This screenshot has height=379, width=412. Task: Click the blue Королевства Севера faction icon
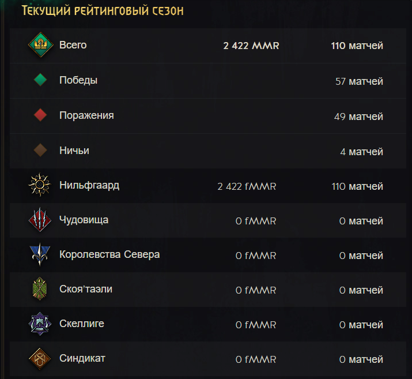[x=40, y=254]
